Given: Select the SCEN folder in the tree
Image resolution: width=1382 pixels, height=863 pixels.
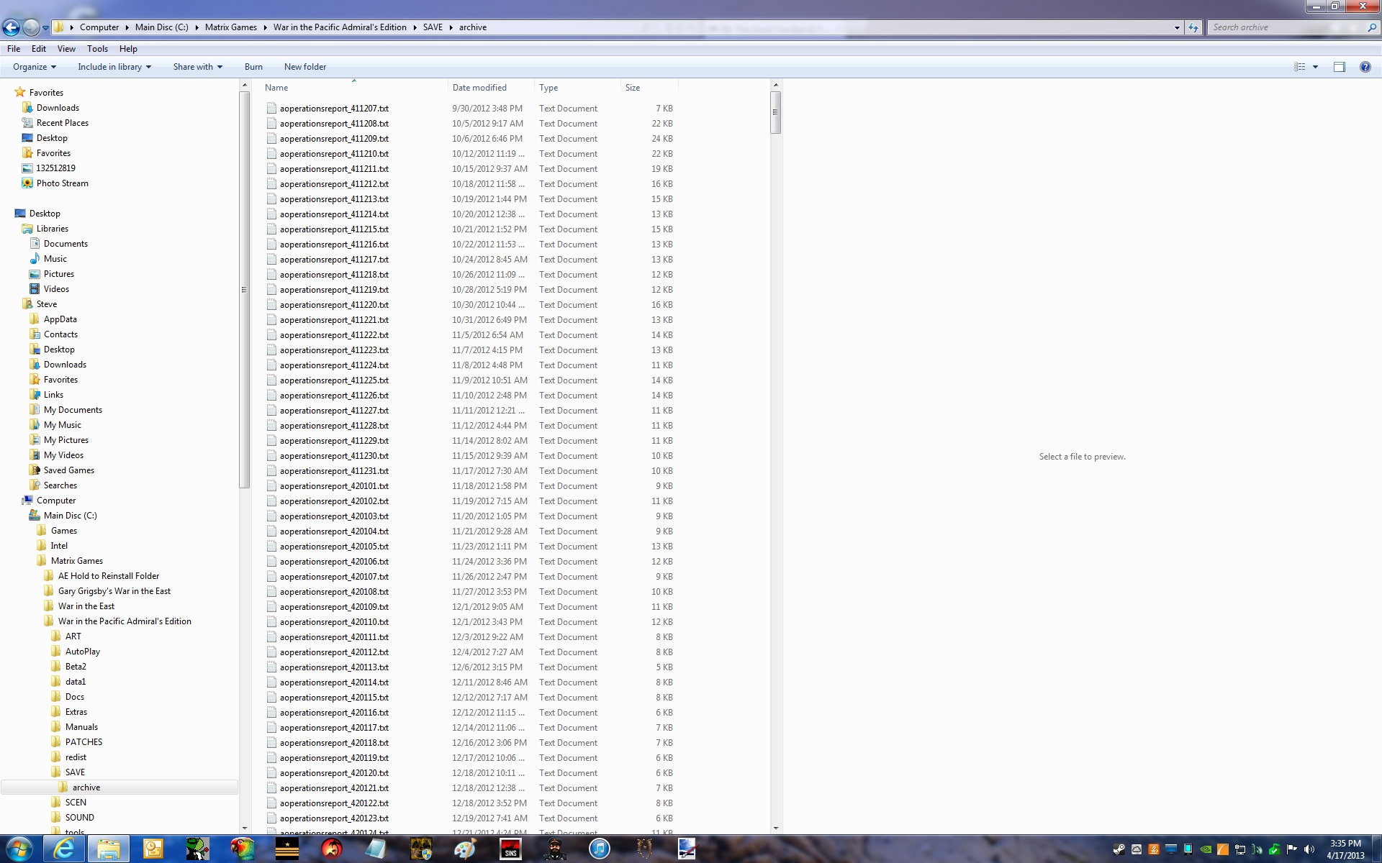Looking at the screenshot, I should [x=76, y=803].
